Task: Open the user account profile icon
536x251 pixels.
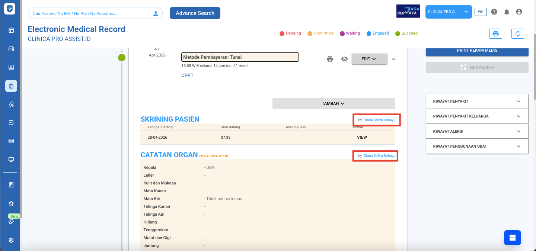Action: (519, 12)
